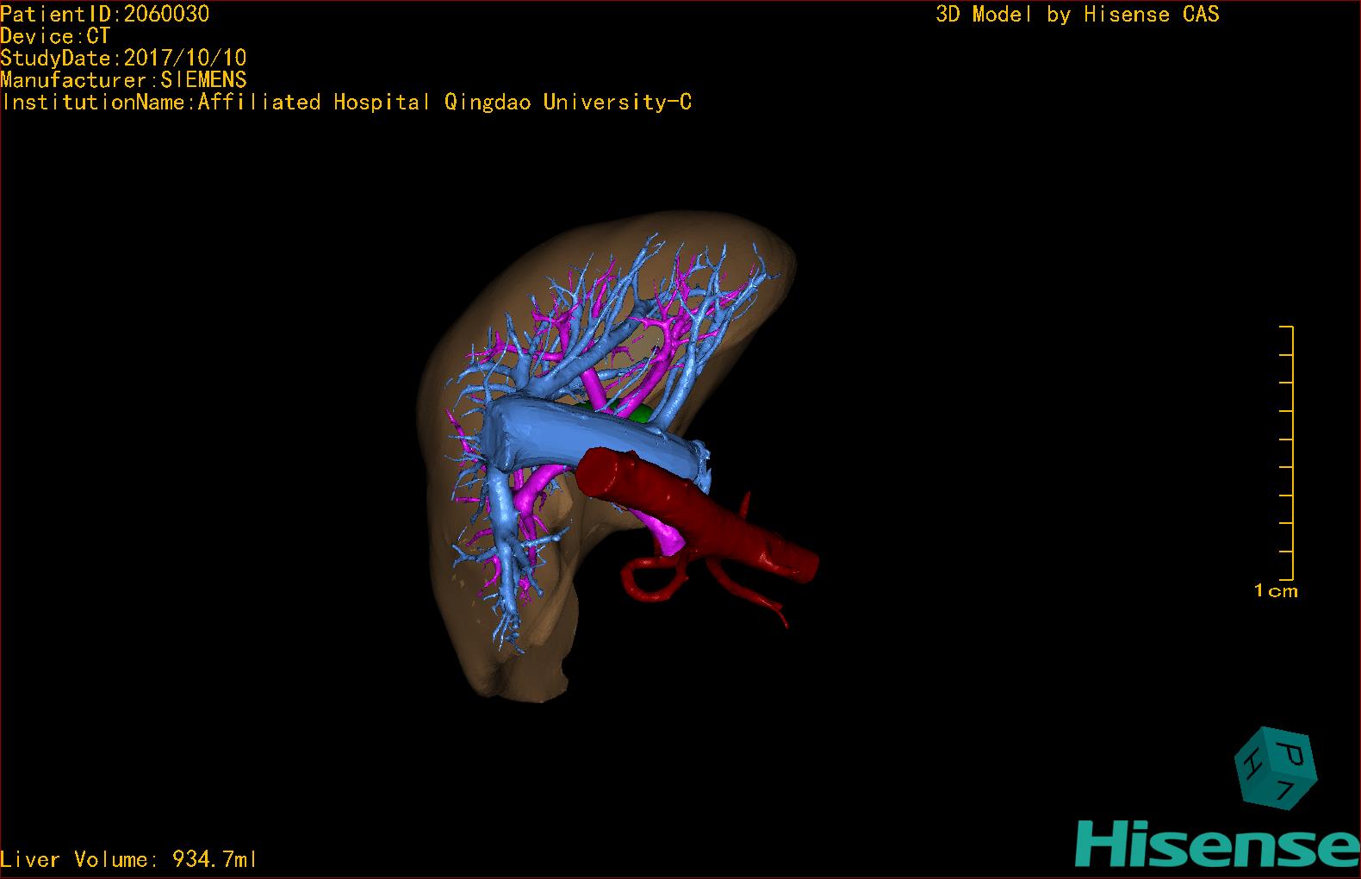Click '3D Model by Hisense CAS' title

(x=1078, y=15)
